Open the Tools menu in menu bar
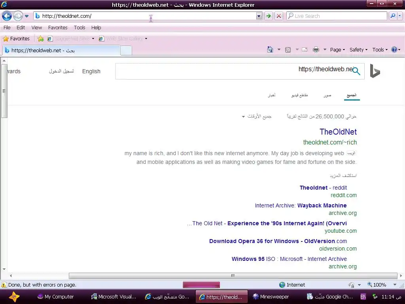405x304 pixels. [x=79, y=28]
